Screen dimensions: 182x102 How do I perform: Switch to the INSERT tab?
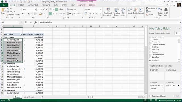(21, 5)
